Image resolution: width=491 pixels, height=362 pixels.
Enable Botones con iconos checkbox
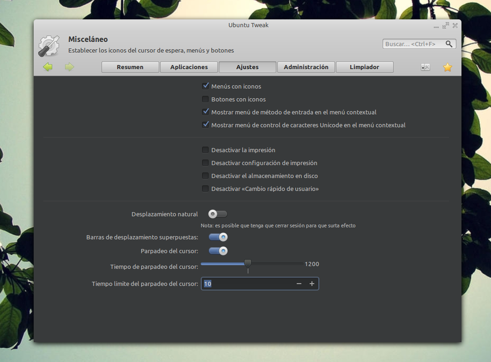click(x=205, y=99)
